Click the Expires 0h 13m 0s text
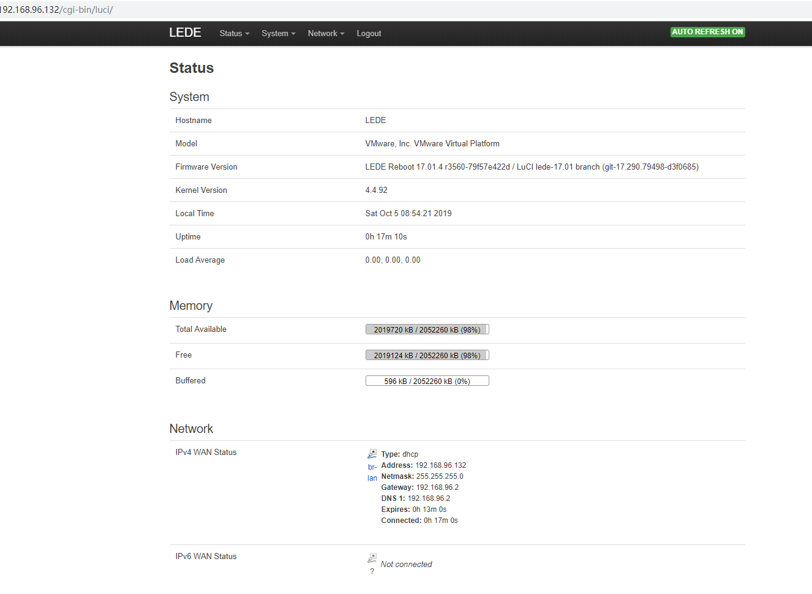The height and width of the screenshot is (594, 812). [413, 509]
